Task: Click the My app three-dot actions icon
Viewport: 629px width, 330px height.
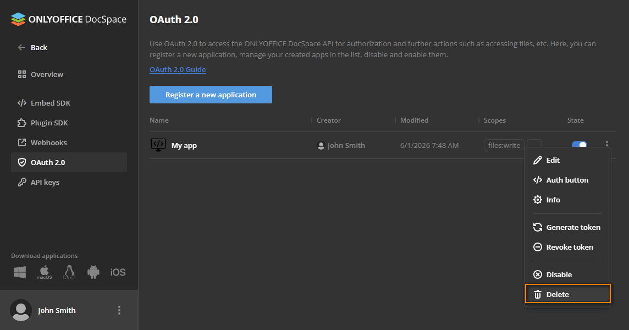Action: [x=606, y=144]
